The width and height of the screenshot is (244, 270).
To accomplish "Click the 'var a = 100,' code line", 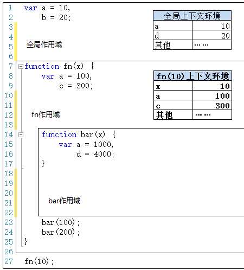I will [x=67, y=76].
